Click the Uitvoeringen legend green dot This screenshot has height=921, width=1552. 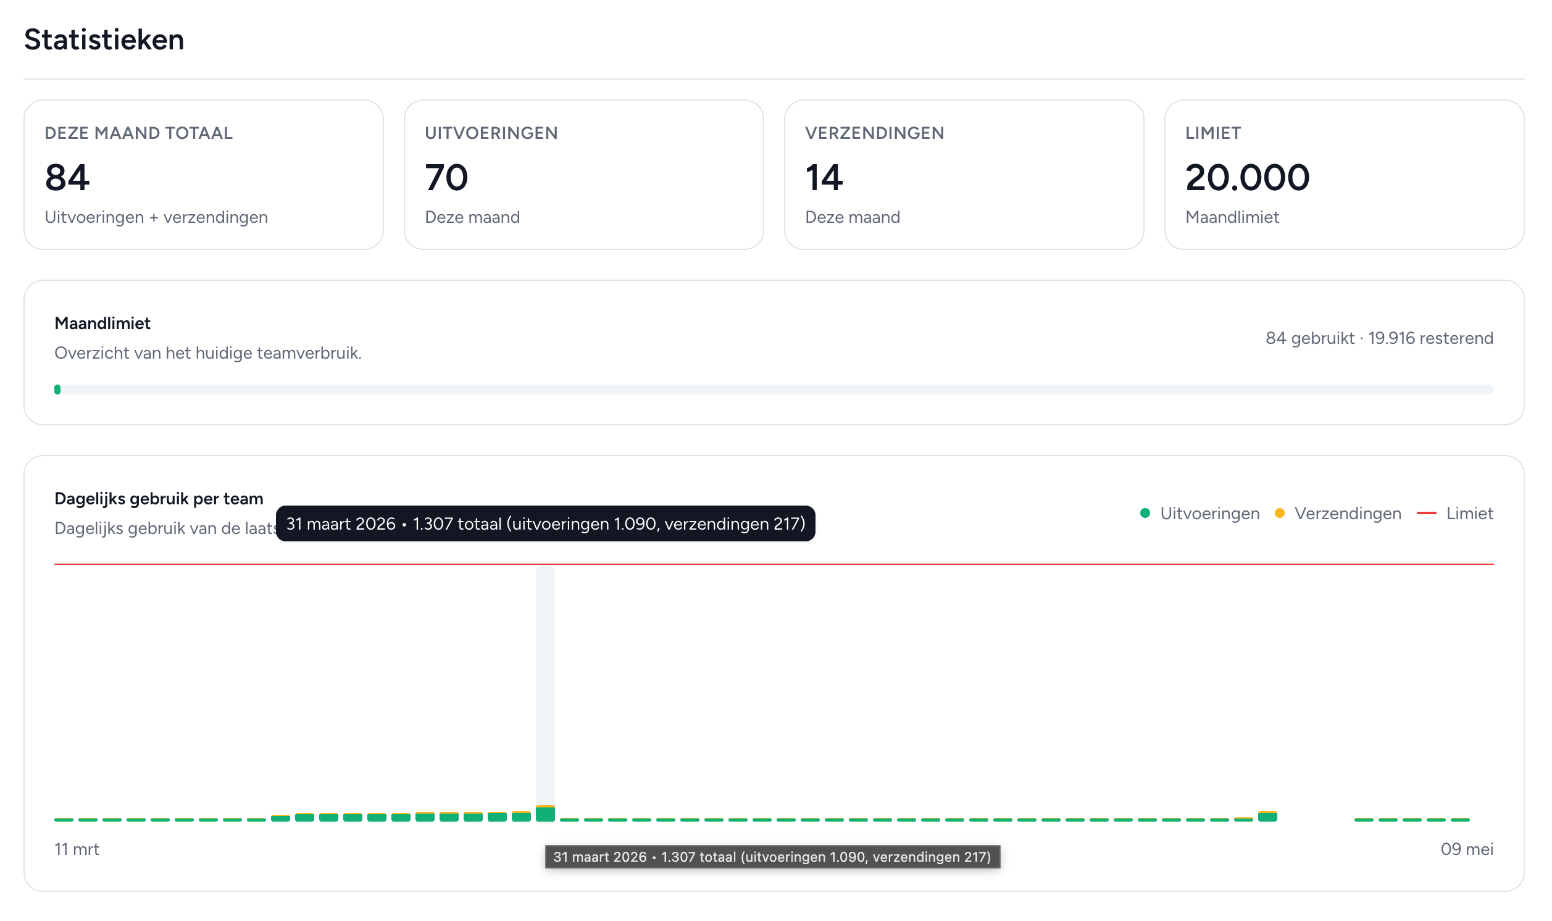1146,513
